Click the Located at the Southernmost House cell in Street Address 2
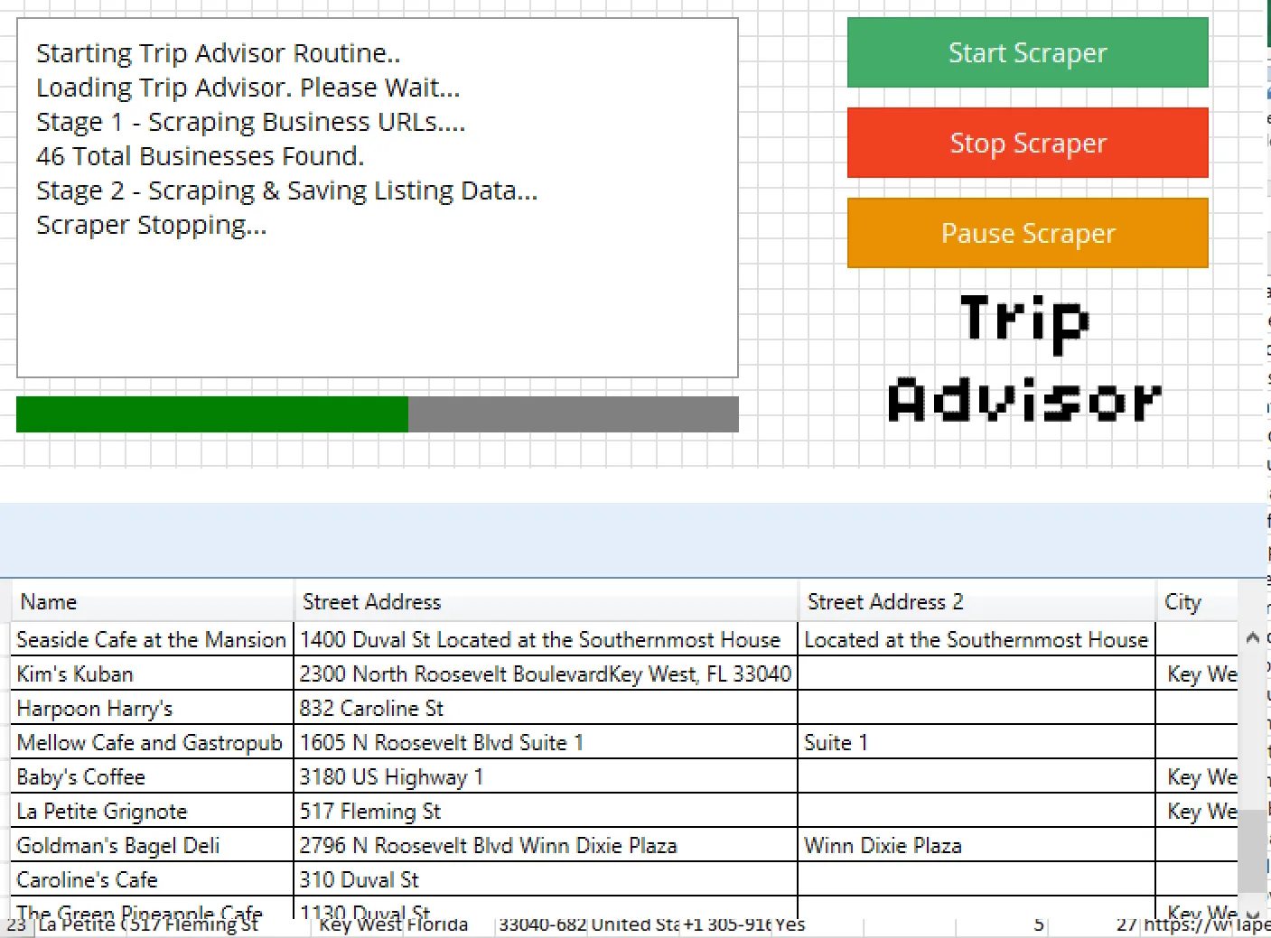The width and height of the screenshot is (1271, 938). click(977, 639)
